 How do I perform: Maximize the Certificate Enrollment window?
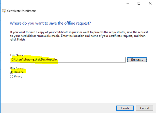(139, 3)
